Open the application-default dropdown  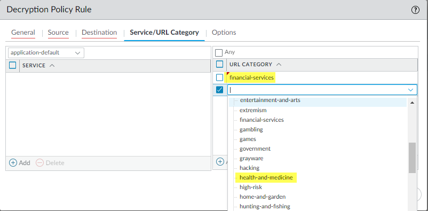point(46,53)
